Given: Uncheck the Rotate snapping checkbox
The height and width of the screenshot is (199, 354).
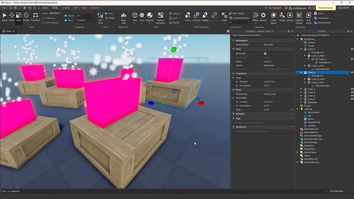Looking at the screenshot, I should 66,16.
